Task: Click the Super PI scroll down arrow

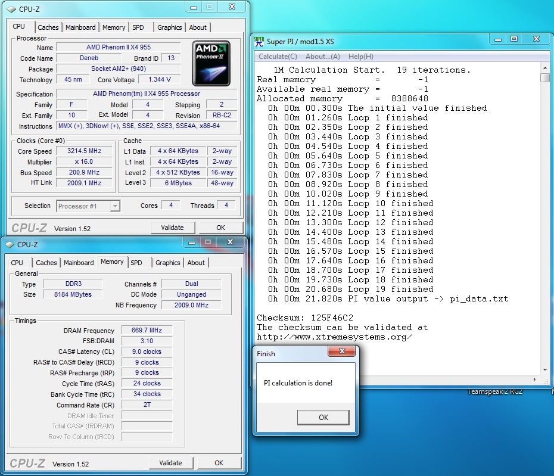Action: (545, 370)
